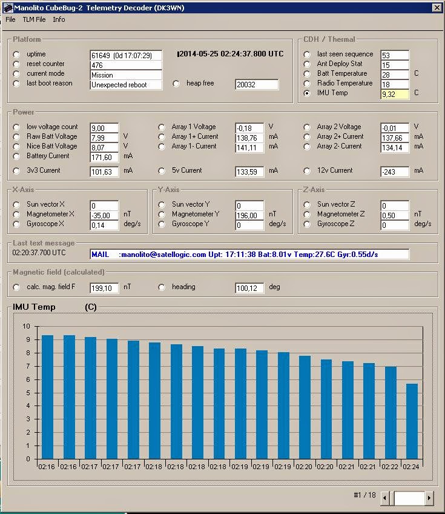Click the heading value 100,12

click(x=249, y=288)
